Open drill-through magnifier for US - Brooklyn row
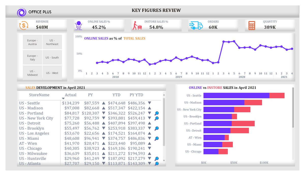Screen dimensions: 305x176 (x=157, y=128)
